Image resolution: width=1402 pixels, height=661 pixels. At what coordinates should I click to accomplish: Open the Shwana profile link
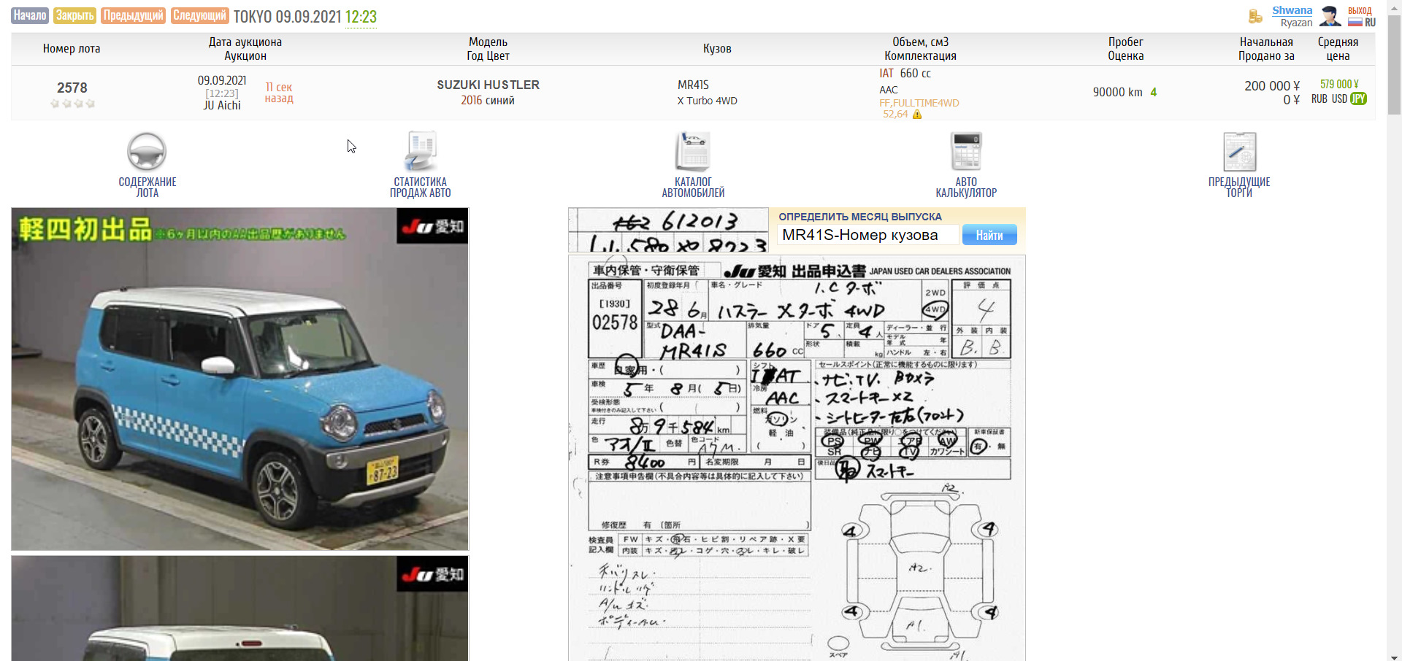click(1292, 10)
